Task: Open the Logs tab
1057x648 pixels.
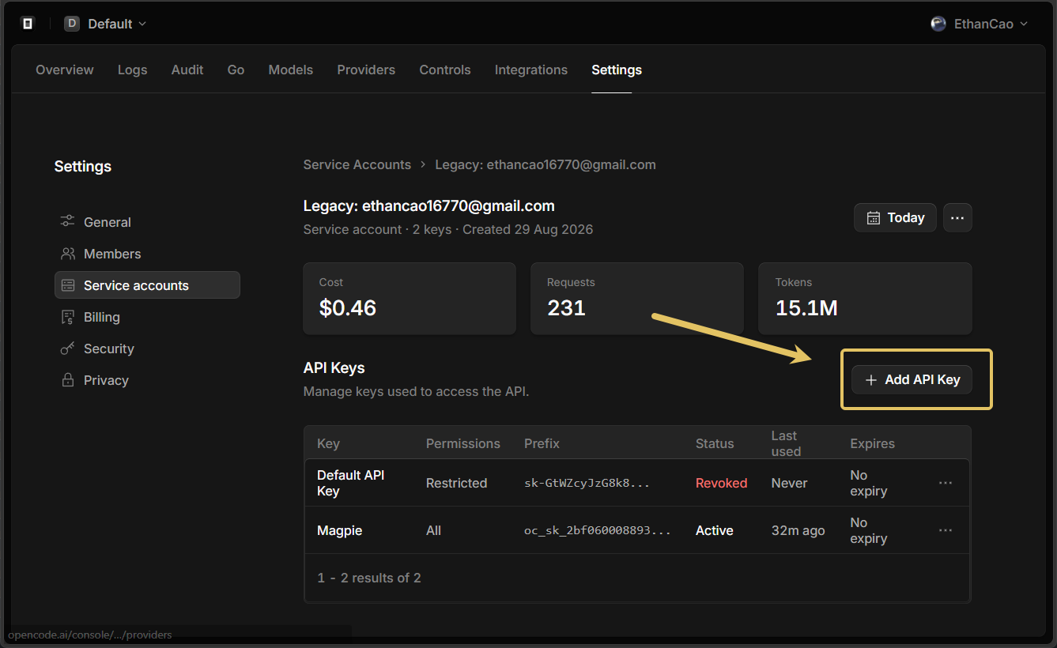Action: pyautogui.click(x=132, y=70)
